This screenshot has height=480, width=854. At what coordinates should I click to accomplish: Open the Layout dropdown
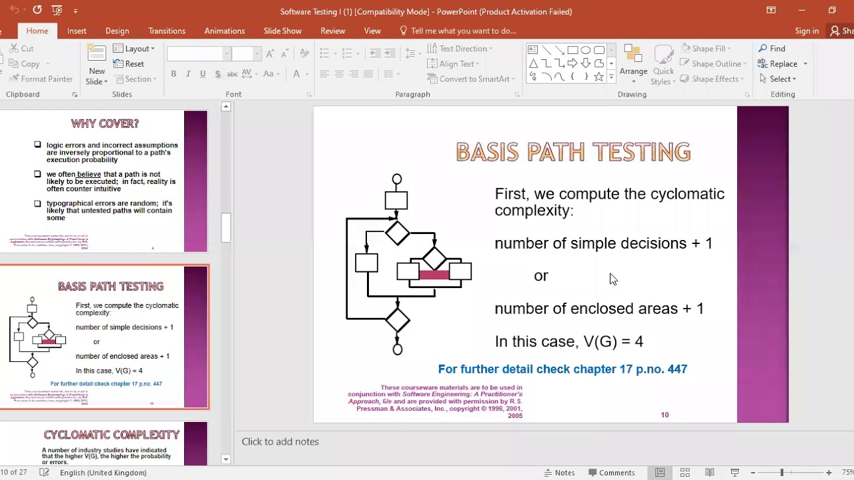[x=133, y=49]
